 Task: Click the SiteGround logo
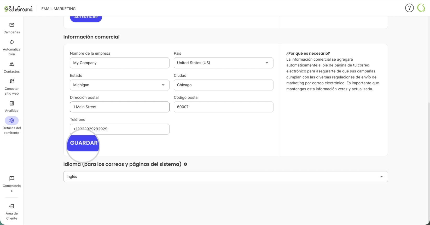(19, 9)
